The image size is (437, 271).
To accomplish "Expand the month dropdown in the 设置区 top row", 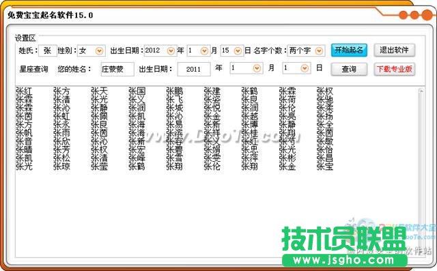I will [x=204, y=51].
